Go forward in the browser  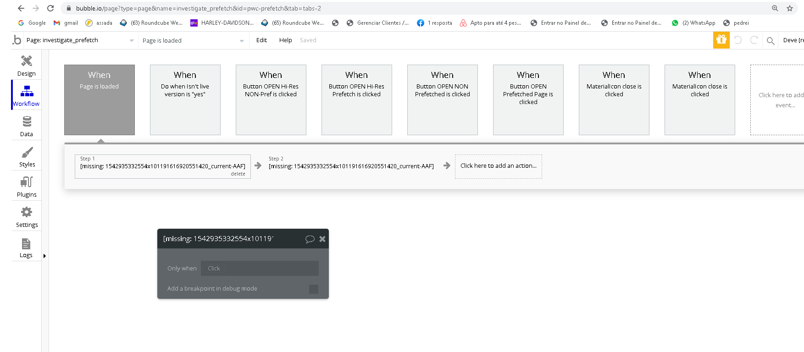tap(36, 8)
